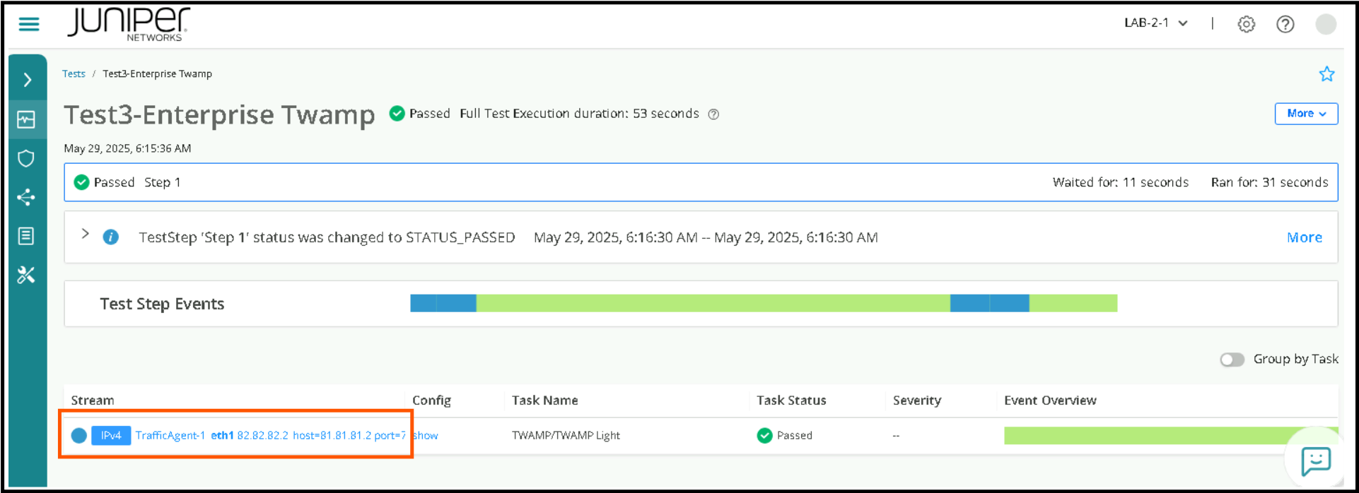
Task: Open the share nodes sidebar icon
Action: pyautogui.click(x=26, y=197)
